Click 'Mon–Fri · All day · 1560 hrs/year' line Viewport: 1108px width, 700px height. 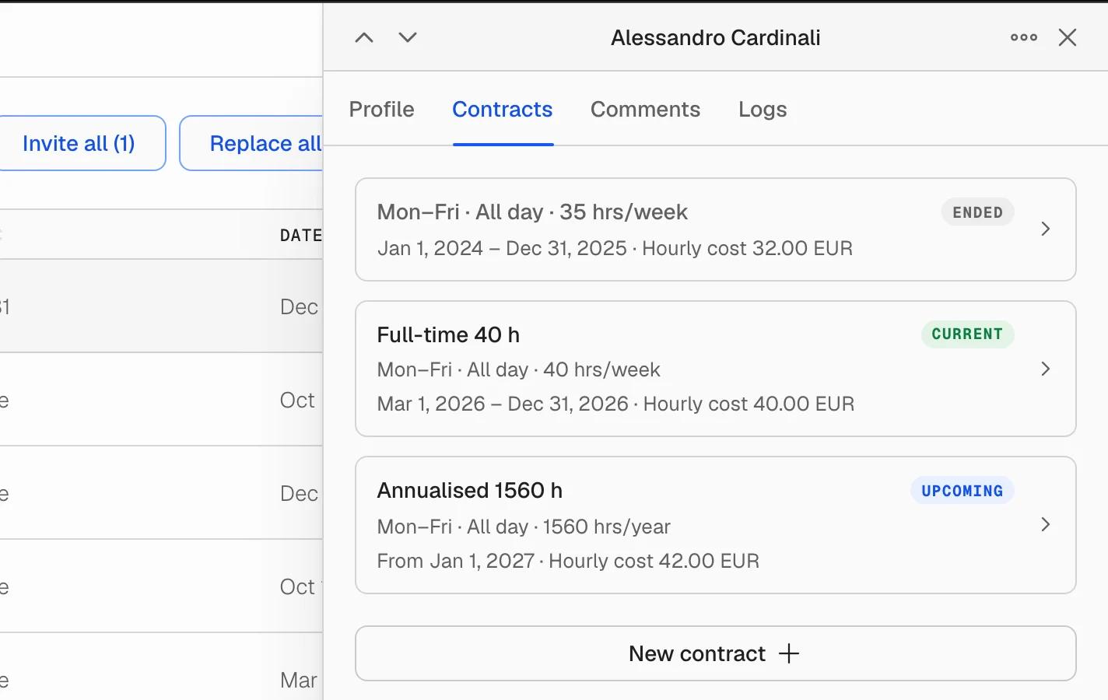pyautogui.click(x=524, y=527)
